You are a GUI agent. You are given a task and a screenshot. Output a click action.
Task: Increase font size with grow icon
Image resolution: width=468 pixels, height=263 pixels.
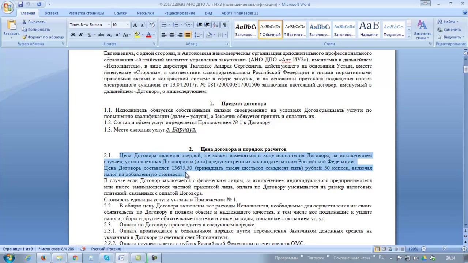(x=135, y=25)
